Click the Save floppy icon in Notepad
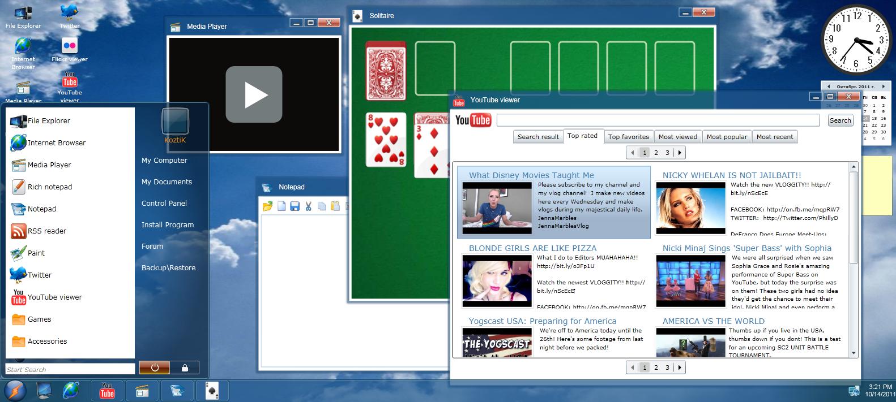Image resolution: width=896 pixels, height=402 pixels. pyautogui.click(x=295, y=206)
